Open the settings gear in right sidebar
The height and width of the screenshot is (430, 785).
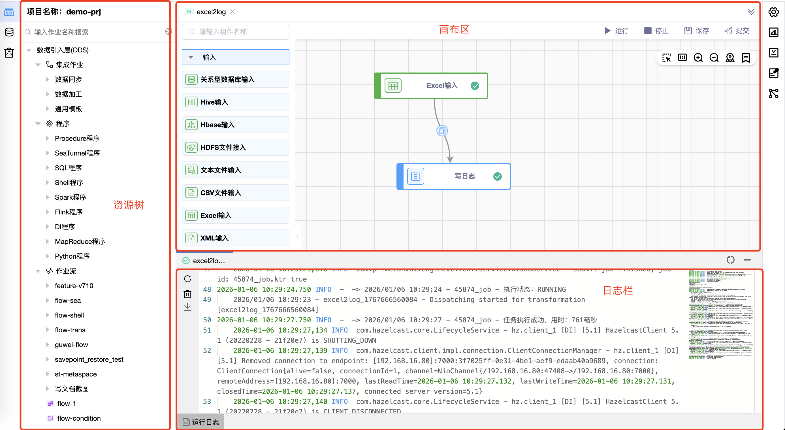(773, 12)
